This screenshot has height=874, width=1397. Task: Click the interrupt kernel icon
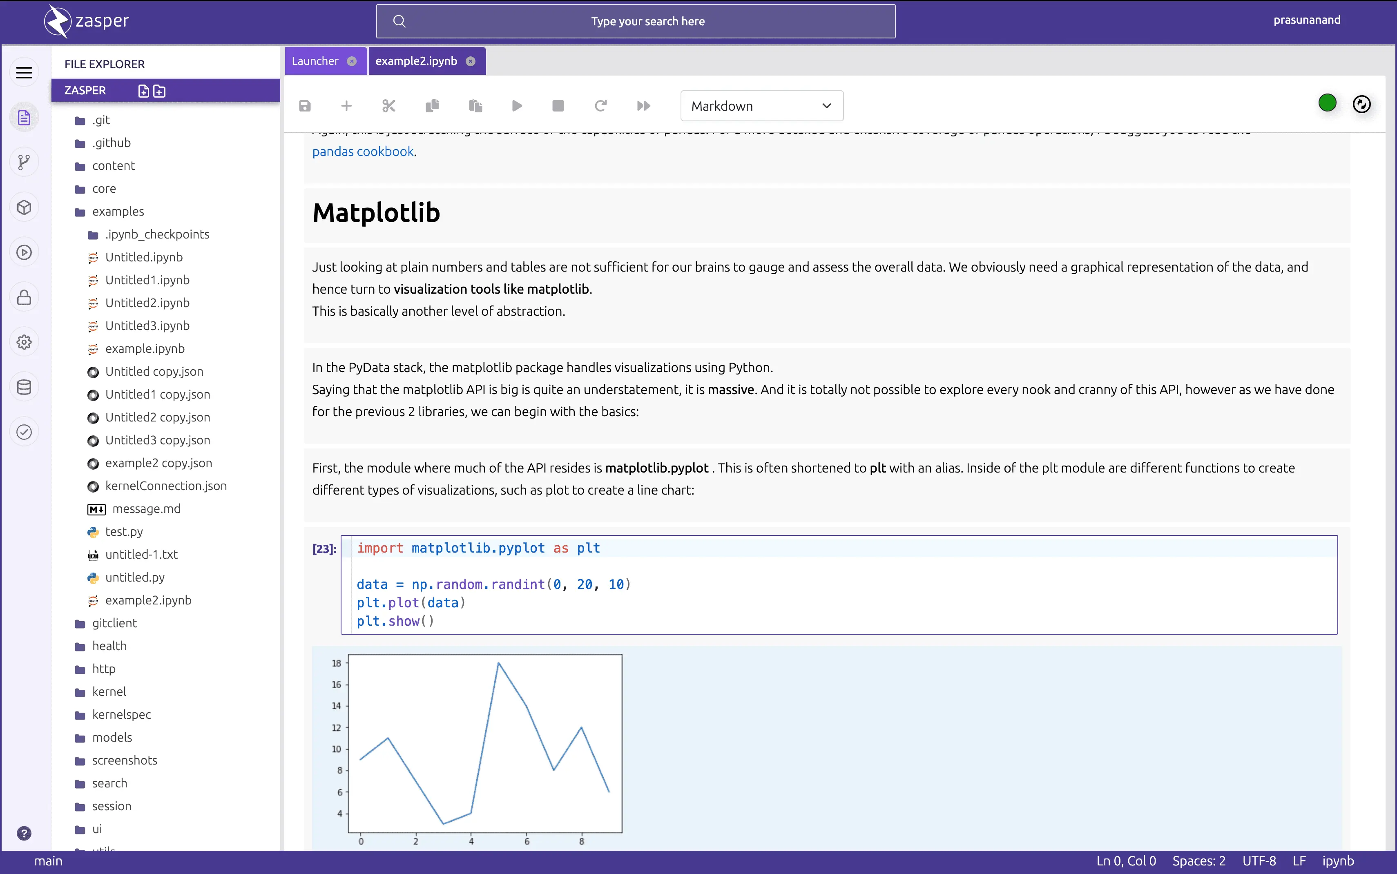(x=558, y=106)
